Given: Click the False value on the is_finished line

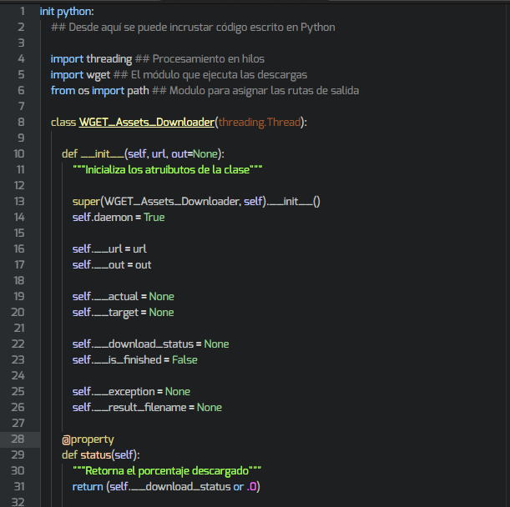Looking at the screenshot, I should pyautogui.click(x=186, y=359).
